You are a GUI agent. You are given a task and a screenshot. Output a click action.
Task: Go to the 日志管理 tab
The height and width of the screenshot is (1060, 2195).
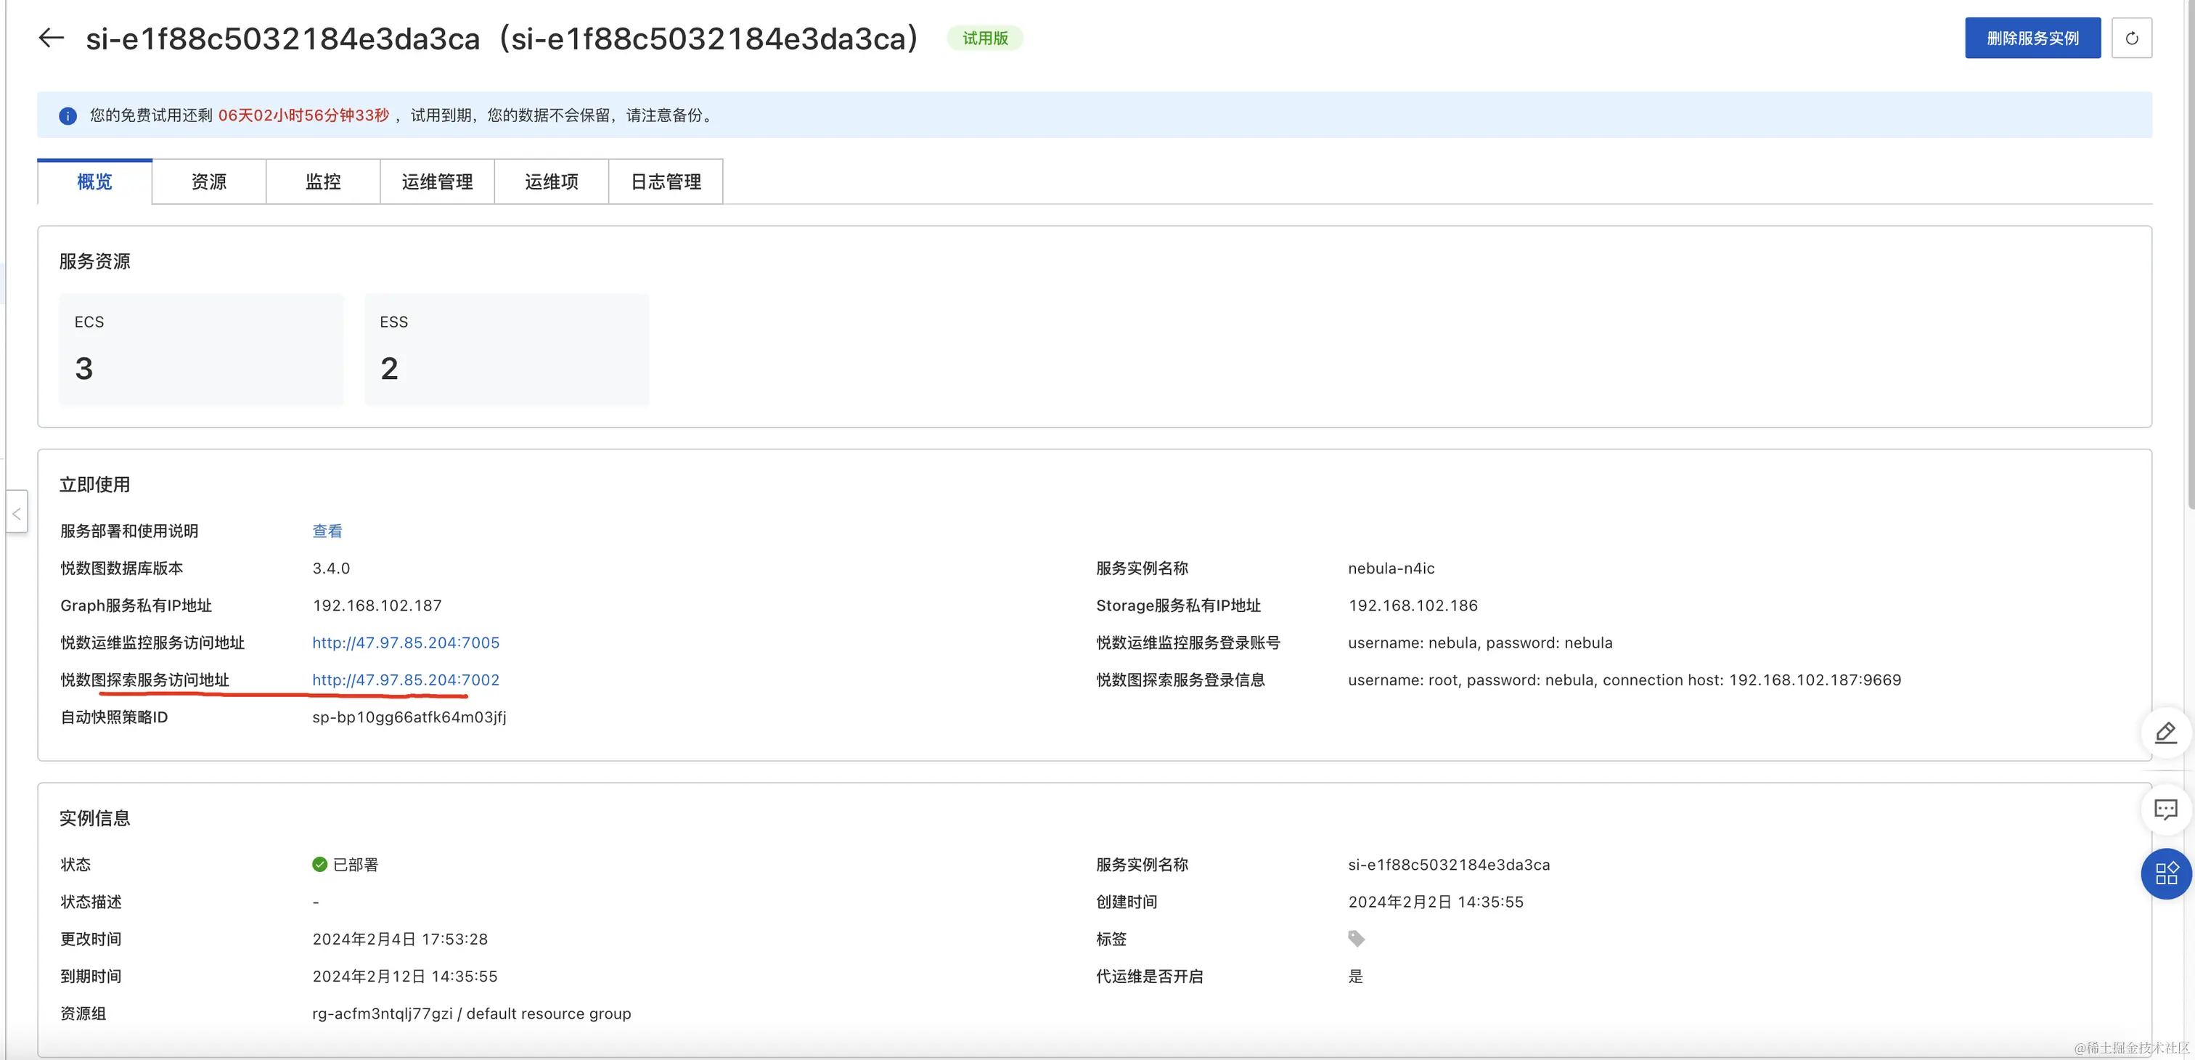tap(666, 182)
